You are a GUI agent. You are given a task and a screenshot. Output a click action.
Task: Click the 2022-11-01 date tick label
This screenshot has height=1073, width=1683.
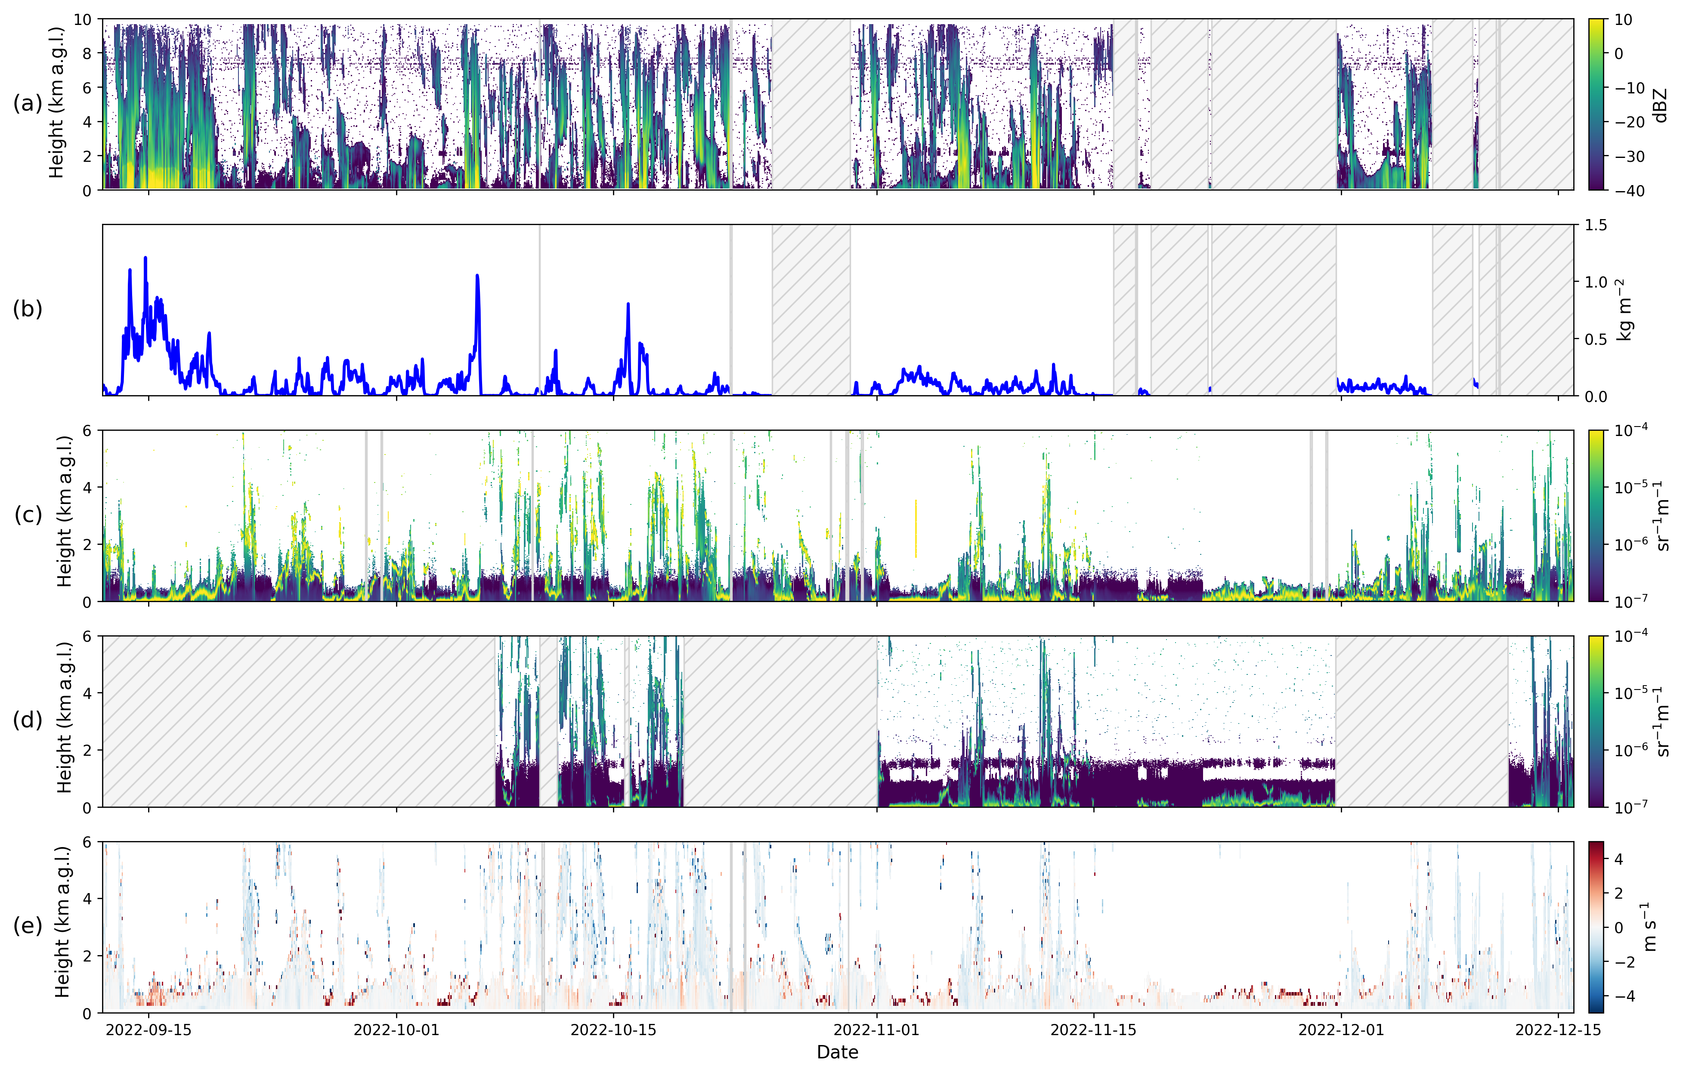(x=876, y=1030)
